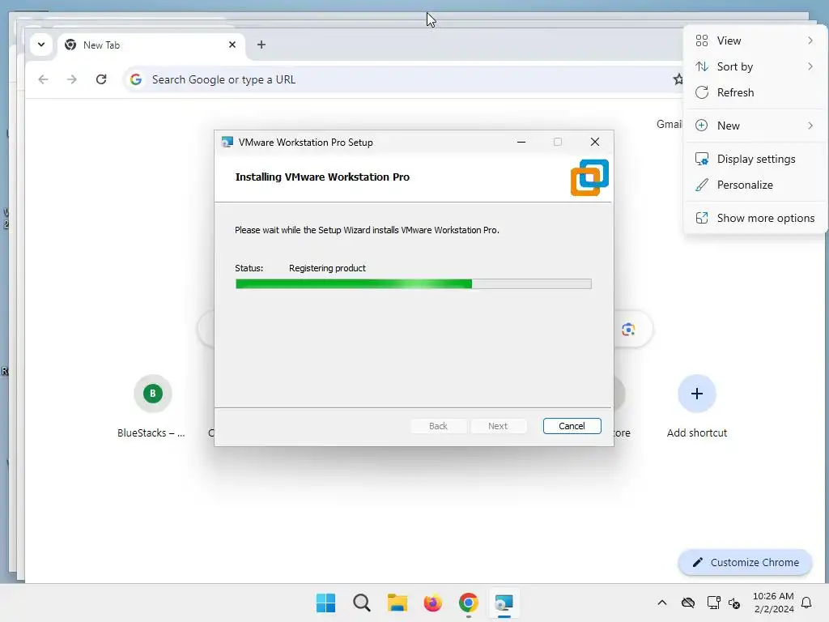The height and width of the screenshot is (622, 829).
Task: Switch to Chrome in the taskbar
Action: 469,603
